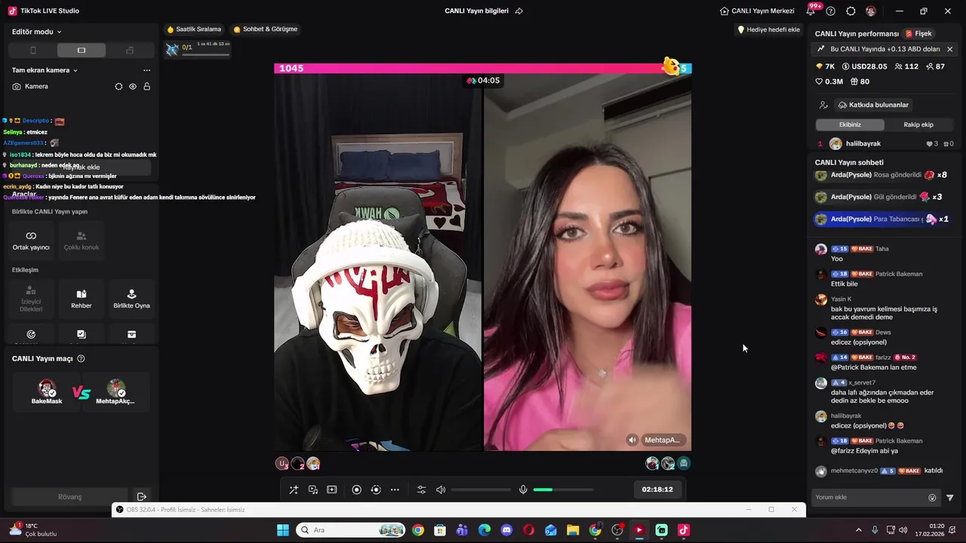Switch to the Rakip ekip tab
Image resolution: width=966 pixels, height=543 pixels.
point(918,124)
